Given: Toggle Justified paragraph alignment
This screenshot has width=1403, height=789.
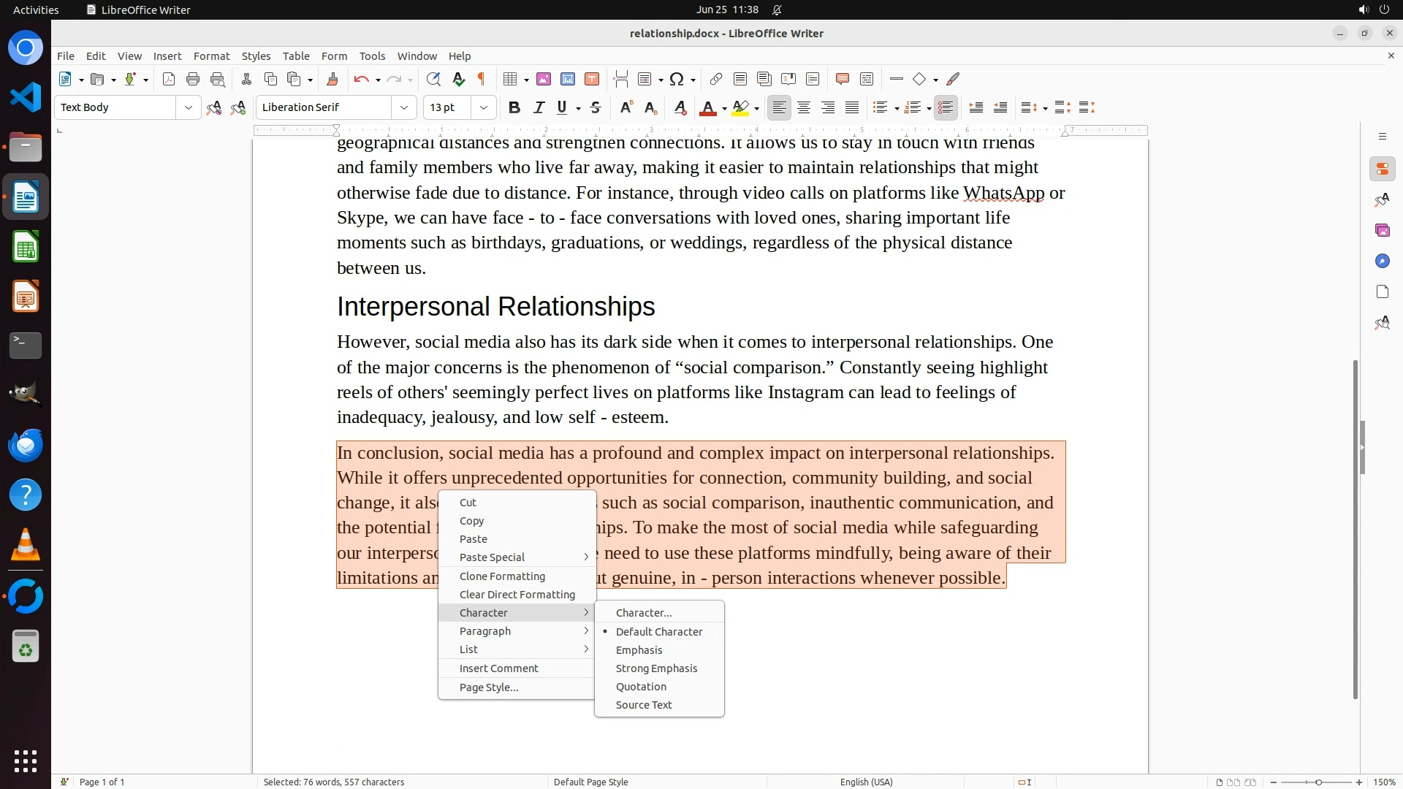Looking at the screenshot, I should (x=852, y=108).
